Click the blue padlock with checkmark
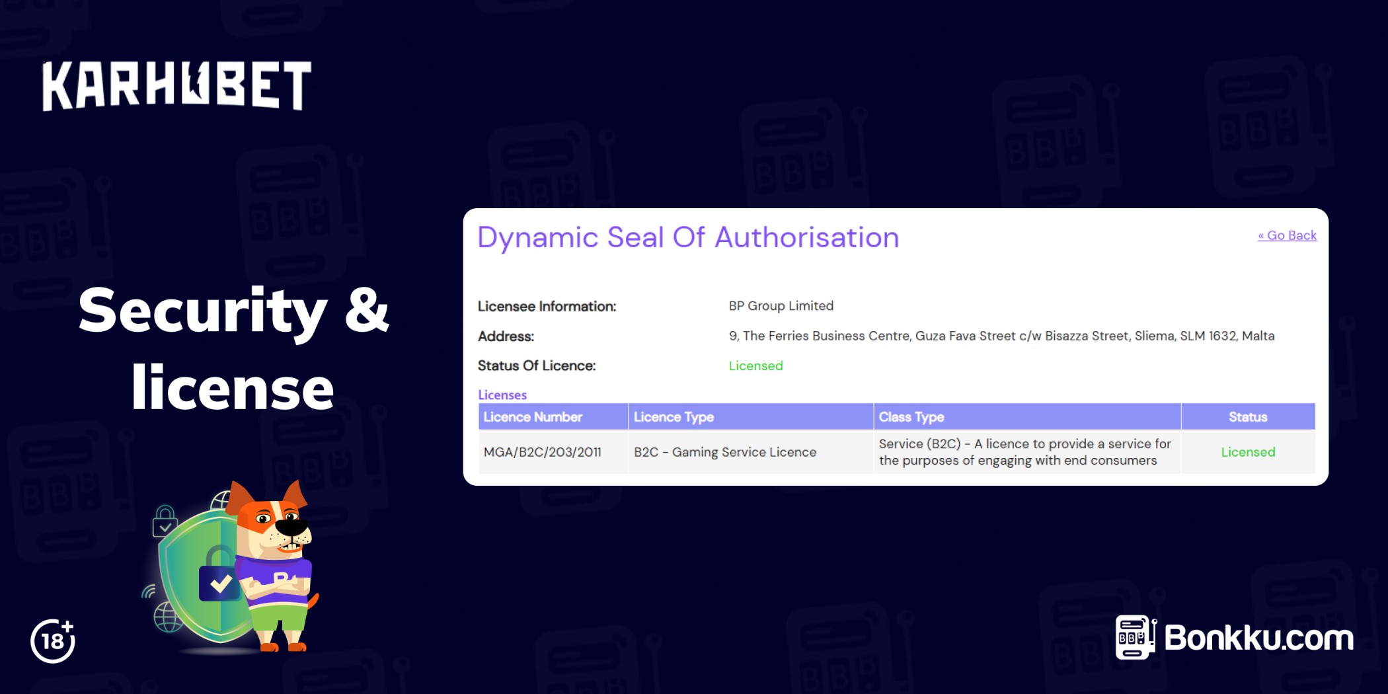1388x694 pixels. pyautogui.click(x=219, y=582)
